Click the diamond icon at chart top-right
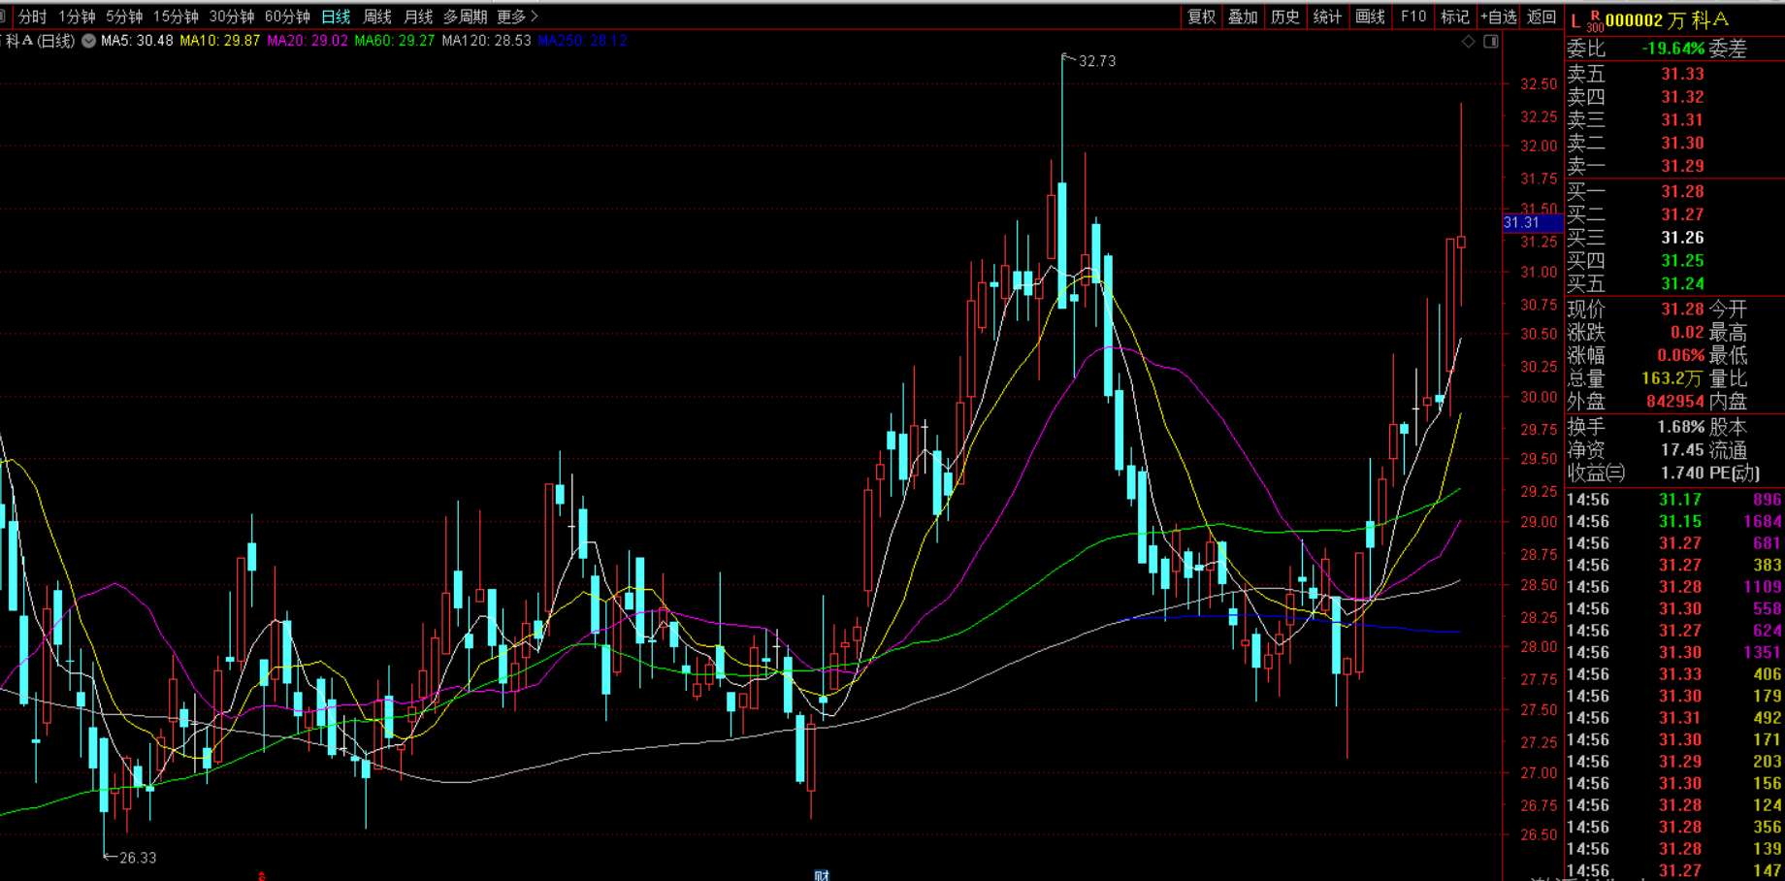 click(1469, 42)
